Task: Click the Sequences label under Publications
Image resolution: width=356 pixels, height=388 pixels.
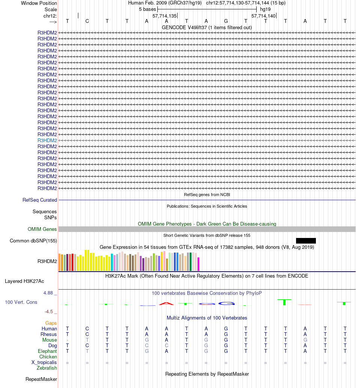Action: pos(45,211)
